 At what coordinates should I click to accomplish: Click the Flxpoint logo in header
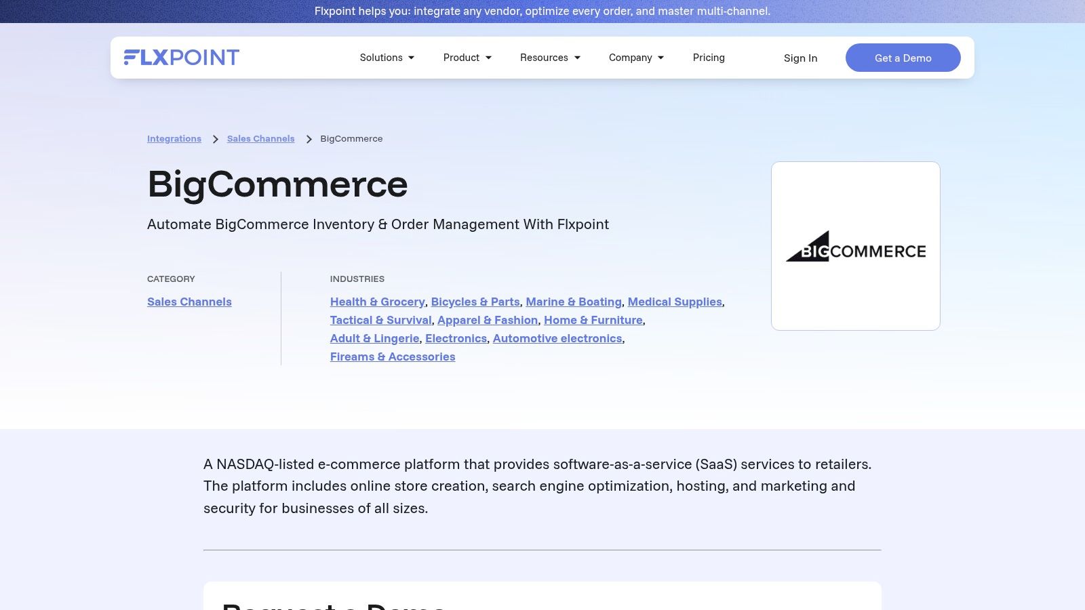[181, 58]
